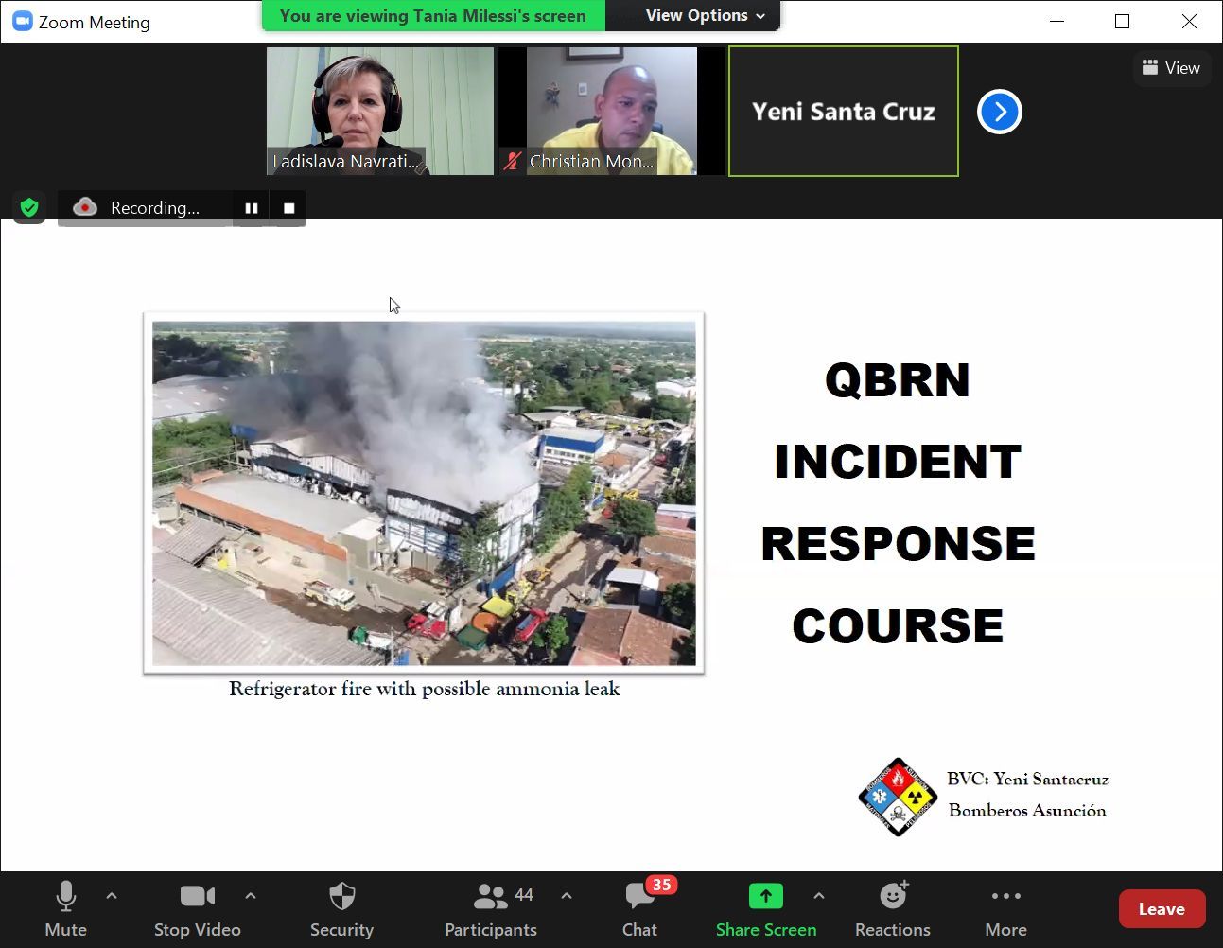Open the Security options

341,908
